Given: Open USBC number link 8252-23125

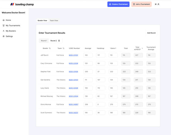Looking at the screenshot, I should pos(73,55).
